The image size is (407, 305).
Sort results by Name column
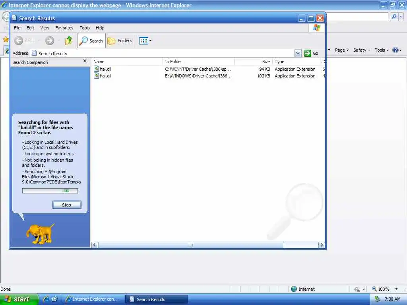tap(127, 62)
